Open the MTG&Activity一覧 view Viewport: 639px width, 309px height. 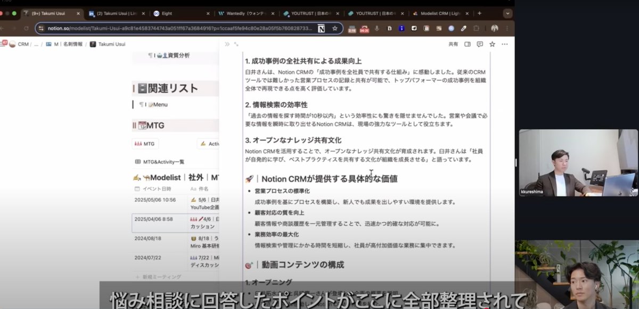pos(159,162)
